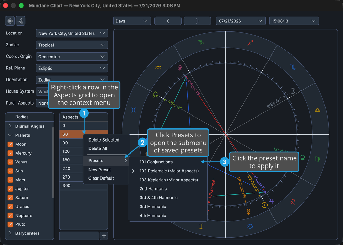
Task: Apply the 103 Keplerian (Minor Aspects) preset
Action: [168, 180]
